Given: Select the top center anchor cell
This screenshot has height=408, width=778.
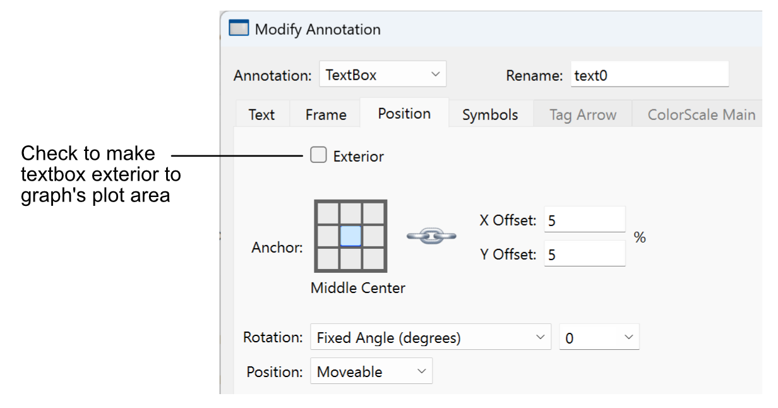Looking at the screenshot, I should point(350,213).
